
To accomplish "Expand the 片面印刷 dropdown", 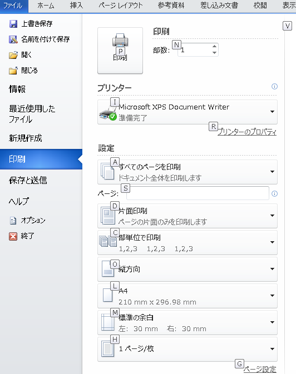I will 188,216.
